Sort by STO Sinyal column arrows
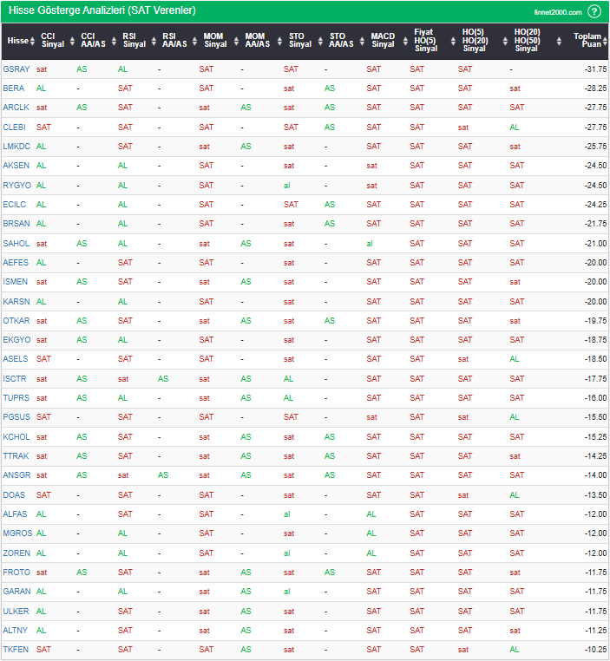 click(x=320, y=41)
